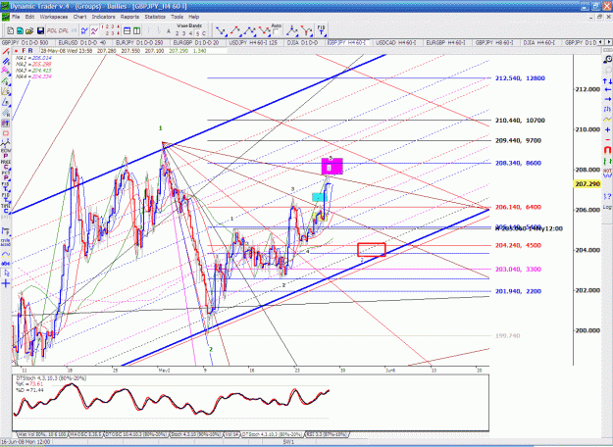Viewport: 613px width, 447px height.
Task: Click the blue plus icon on right panel
Action: point(607,129)
